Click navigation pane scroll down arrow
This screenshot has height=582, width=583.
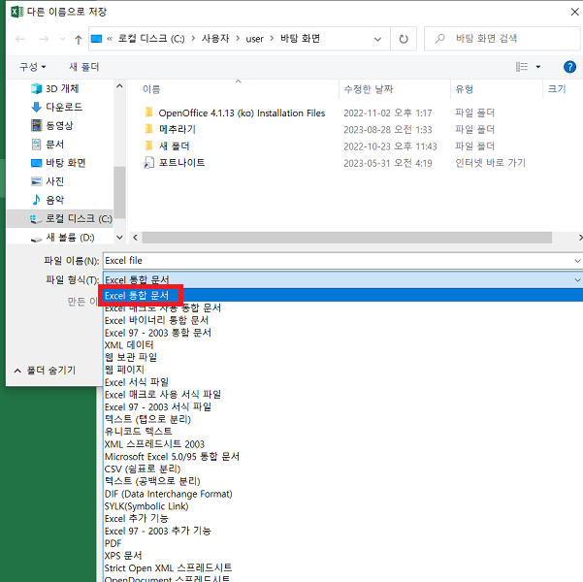119,238
